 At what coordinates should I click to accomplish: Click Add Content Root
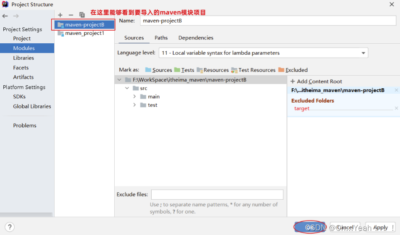tap(316, 82)
